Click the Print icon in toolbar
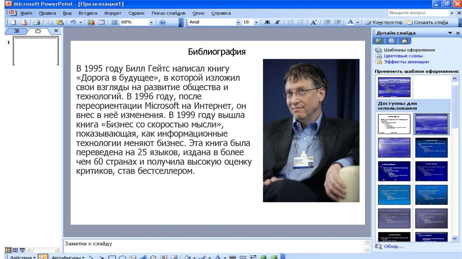The image size is (462, 259). (x=37, y=23)
